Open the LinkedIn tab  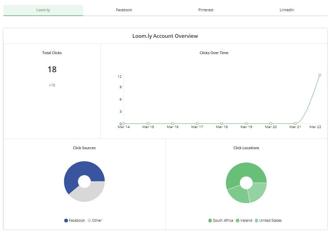click(286, 10)
